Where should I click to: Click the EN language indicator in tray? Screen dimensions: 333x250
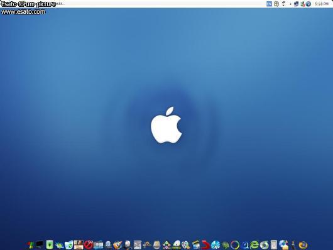tap(269, 4)
